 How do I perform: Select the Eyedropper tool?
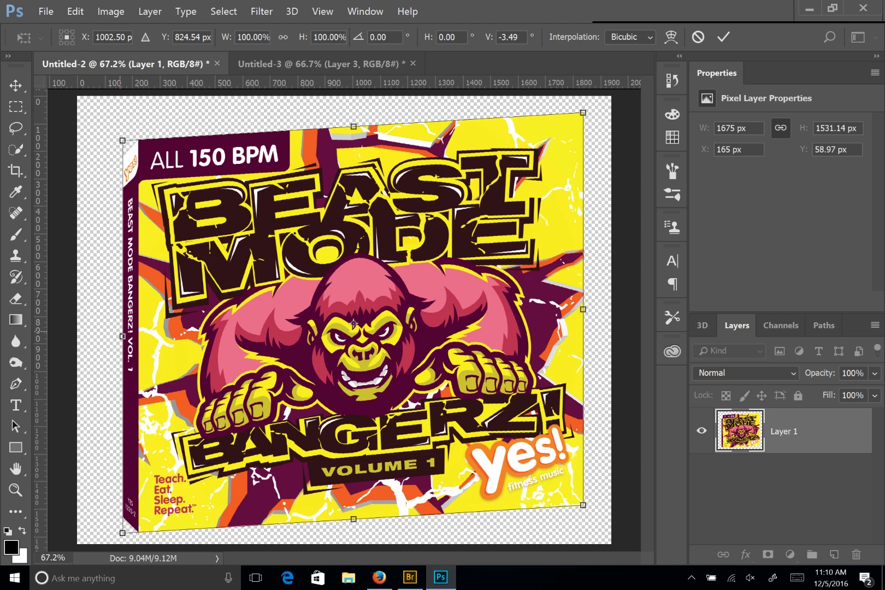[x=15, y=192]
